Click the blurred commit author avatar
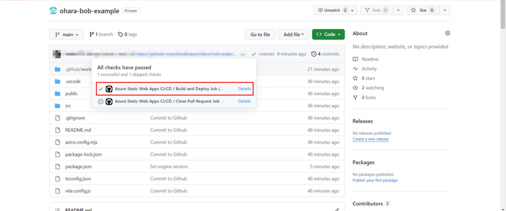 pyautogui.click(x=57, y=54)
